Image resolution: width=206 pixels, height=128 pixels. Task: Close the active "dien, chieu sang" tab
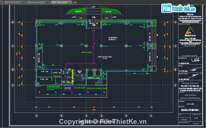click(70, 3)
